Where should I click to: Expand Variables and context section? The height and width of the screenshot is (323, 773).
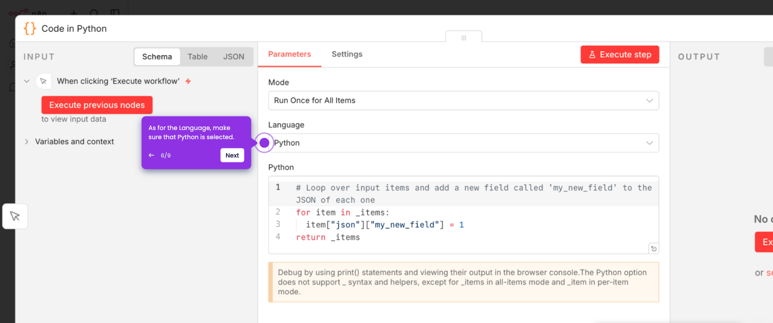[x=27, y=142]
